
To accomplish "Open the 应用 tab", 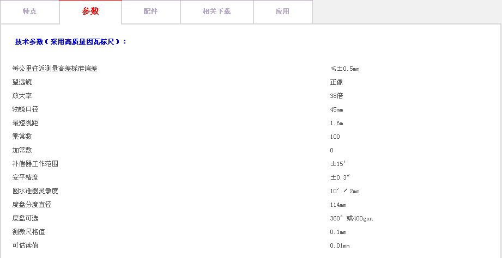I will [x=282, y=11].
